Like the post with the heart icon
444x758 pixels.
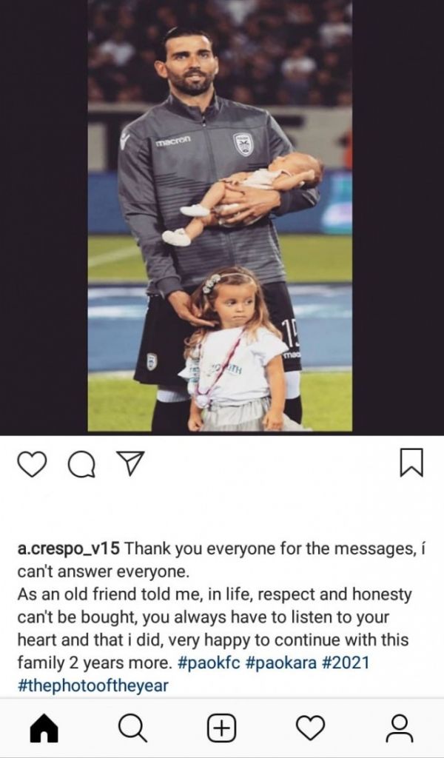32,464
